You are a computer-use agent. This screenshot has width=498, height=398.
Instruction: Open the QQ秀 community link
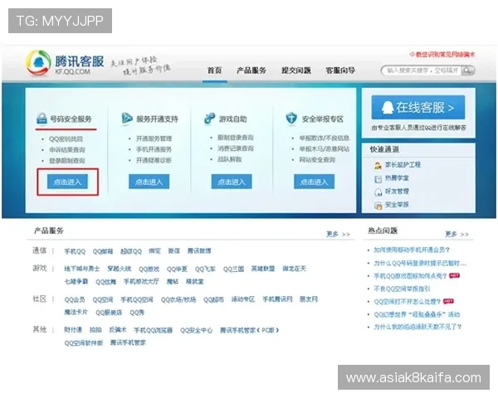point(137,313)
